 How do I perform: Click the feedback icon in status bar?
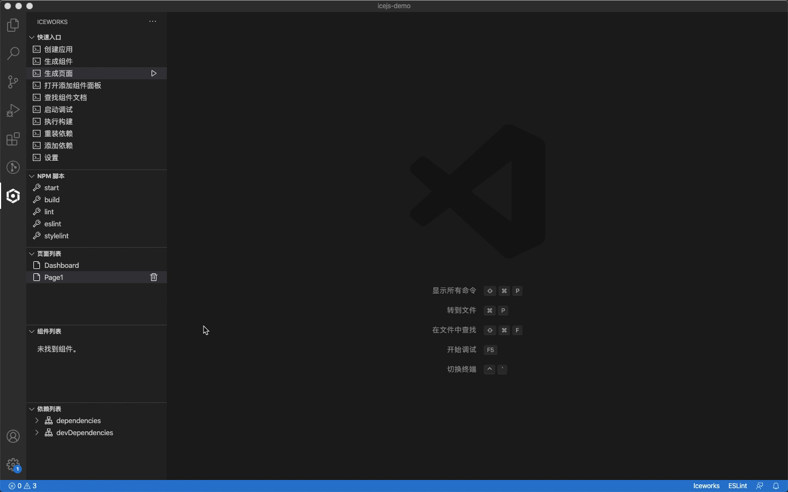[x=760, y=486]
